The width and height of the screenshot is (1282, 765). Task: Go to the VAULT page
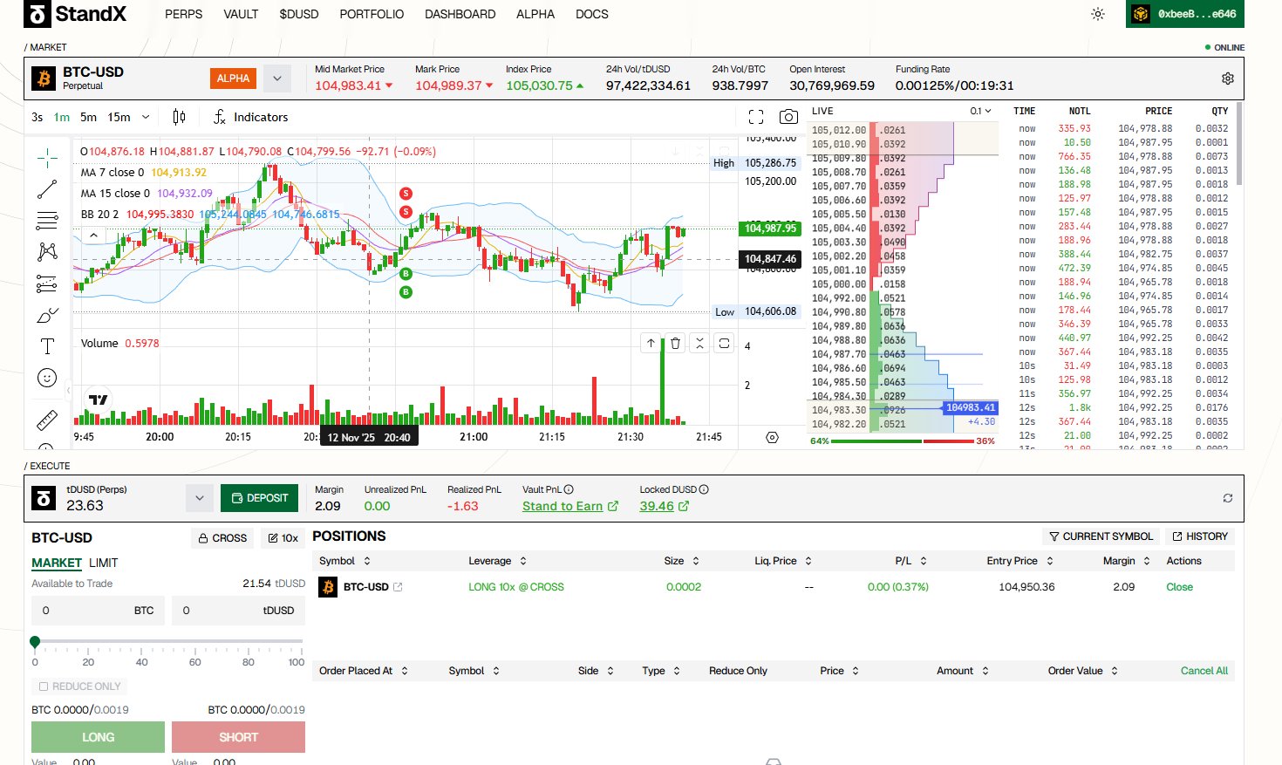pos(241,14)
